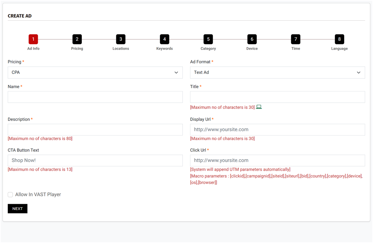
Task: Focus the Click Url input field
Action: click(277, 160)
